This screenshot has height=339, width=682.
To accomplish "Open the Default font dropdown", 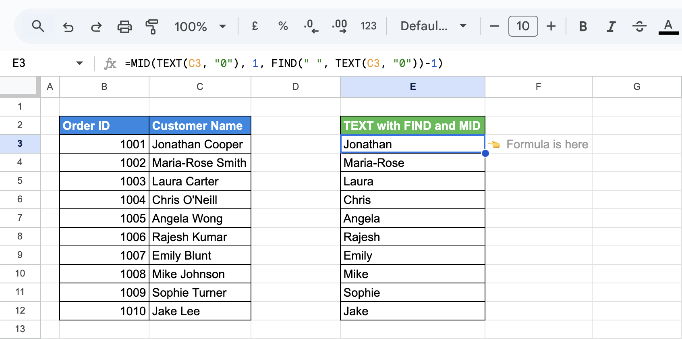I will (x=433, y=26).
